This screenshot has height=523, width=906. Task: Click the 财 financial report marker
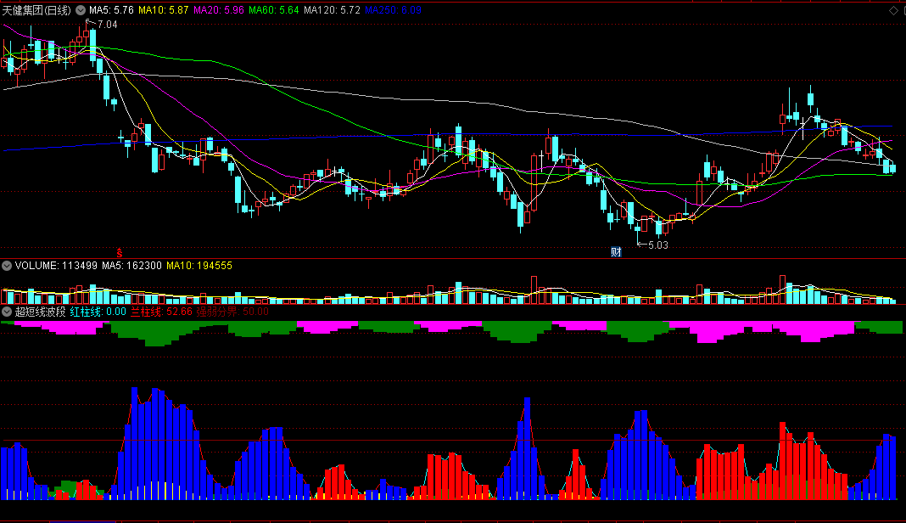point(616,251)
